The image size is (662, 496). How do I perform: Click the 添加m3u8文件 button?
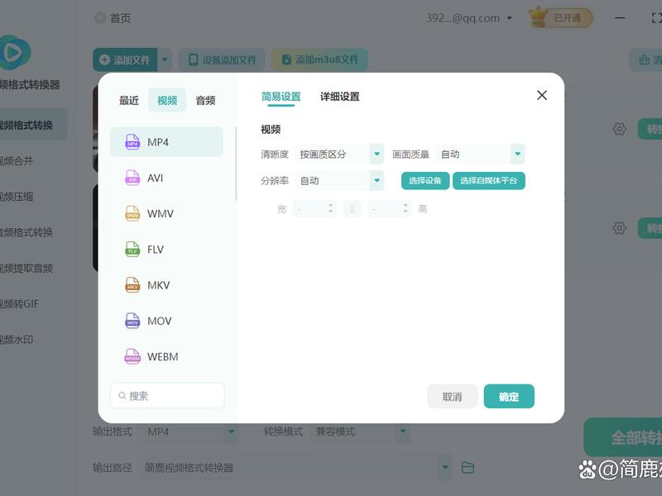tap(319, 60)
